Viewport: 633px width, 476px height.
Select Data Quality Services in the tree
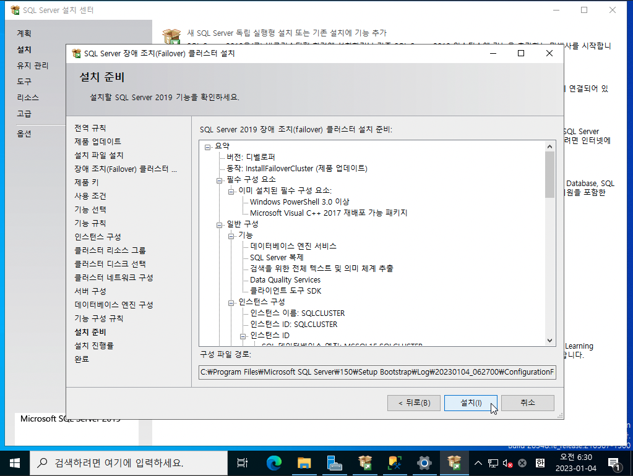click(x=285, y=279)
